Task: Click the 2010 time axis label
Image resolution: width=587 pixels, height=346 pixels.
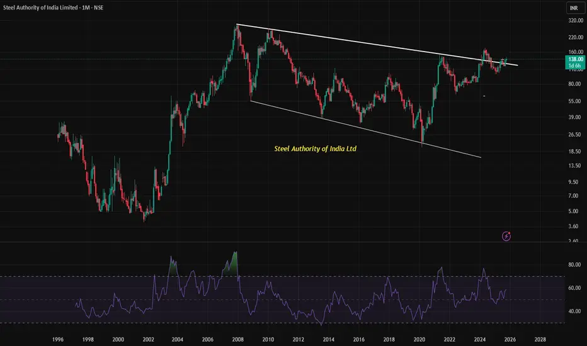Action: click(268, 340)
